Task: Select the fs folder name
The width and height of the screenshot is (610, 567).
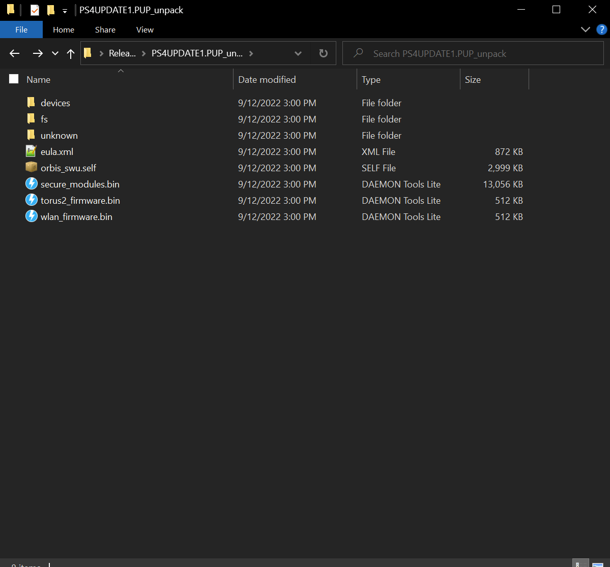Action: click(44, 119)
